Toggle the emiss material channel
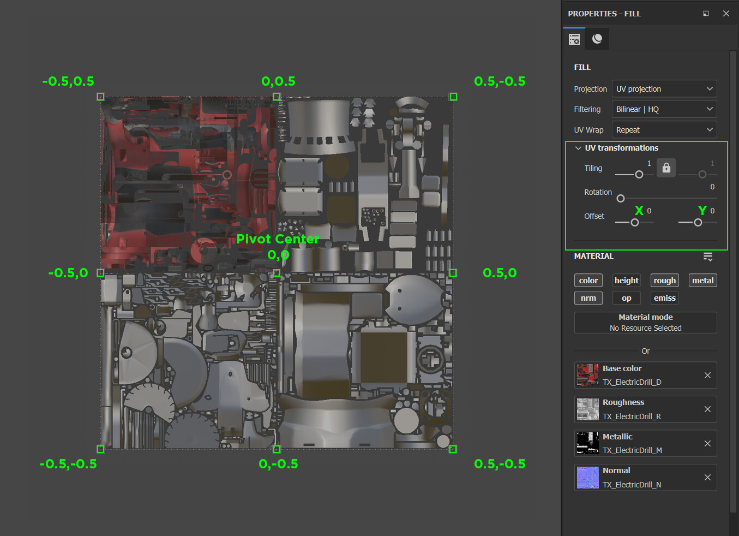The height and width of the screenshot is (536, 739). coord(664,298)
